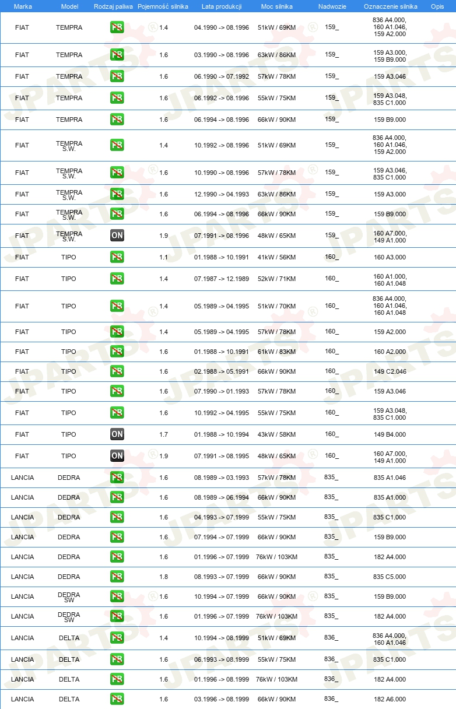Viewport: 456px width, 709px height.
Task: Click the Pojemność silnika column header
Action: [x=164, y=6]
